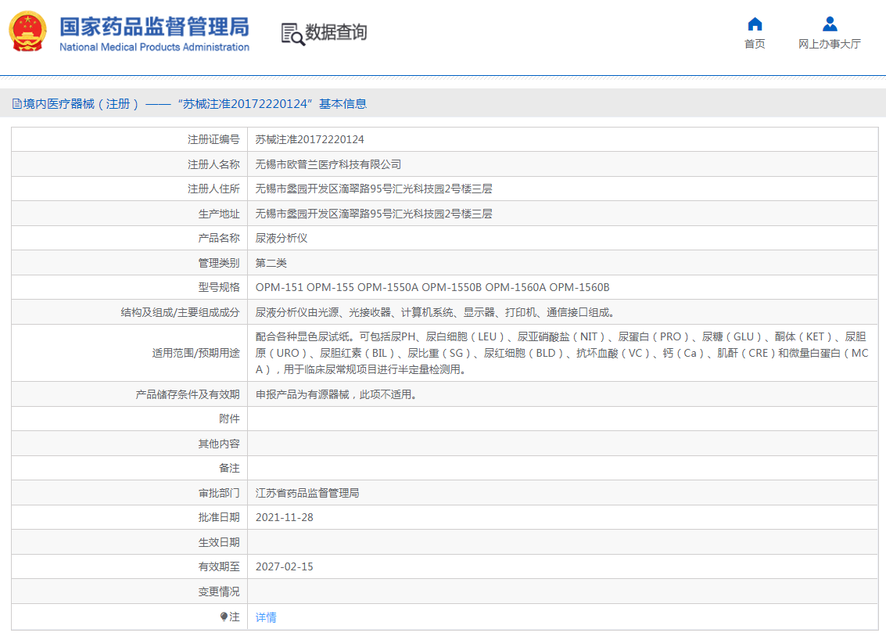Click the 首页 text label
This screenshot has width=886, height=640.
[754, 43]
